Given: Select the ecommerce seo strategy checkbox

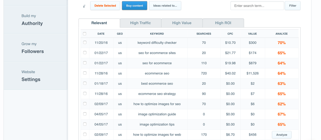Looking at the screenshot, I should pyautogui.click(x=85, y=94).
